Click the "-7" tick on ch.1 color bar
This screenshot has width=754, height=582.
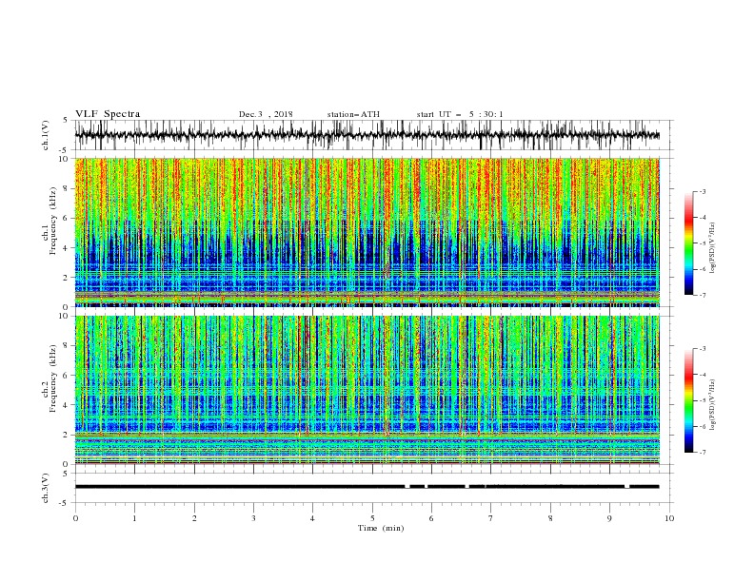[x=702, y=295]
